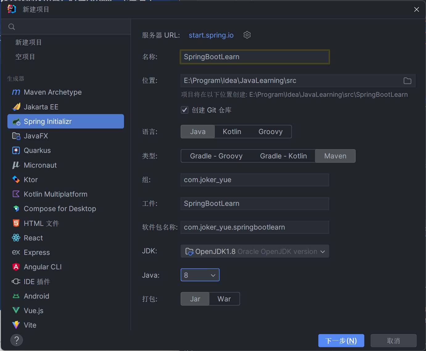Select Quarkus generator label
426x351 pixels.
[37, 150]
